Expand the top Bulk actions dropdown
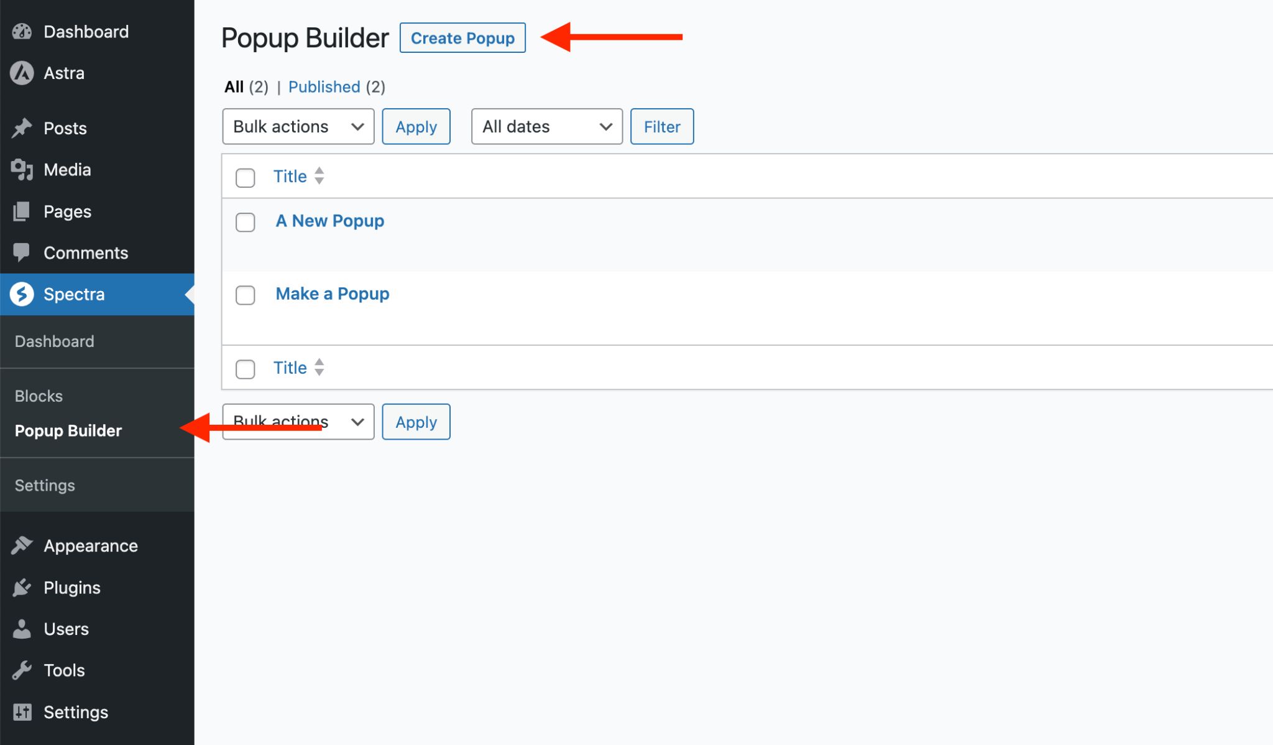Image resolution: width=1273 pixels, height=745 pixels. 297,126
